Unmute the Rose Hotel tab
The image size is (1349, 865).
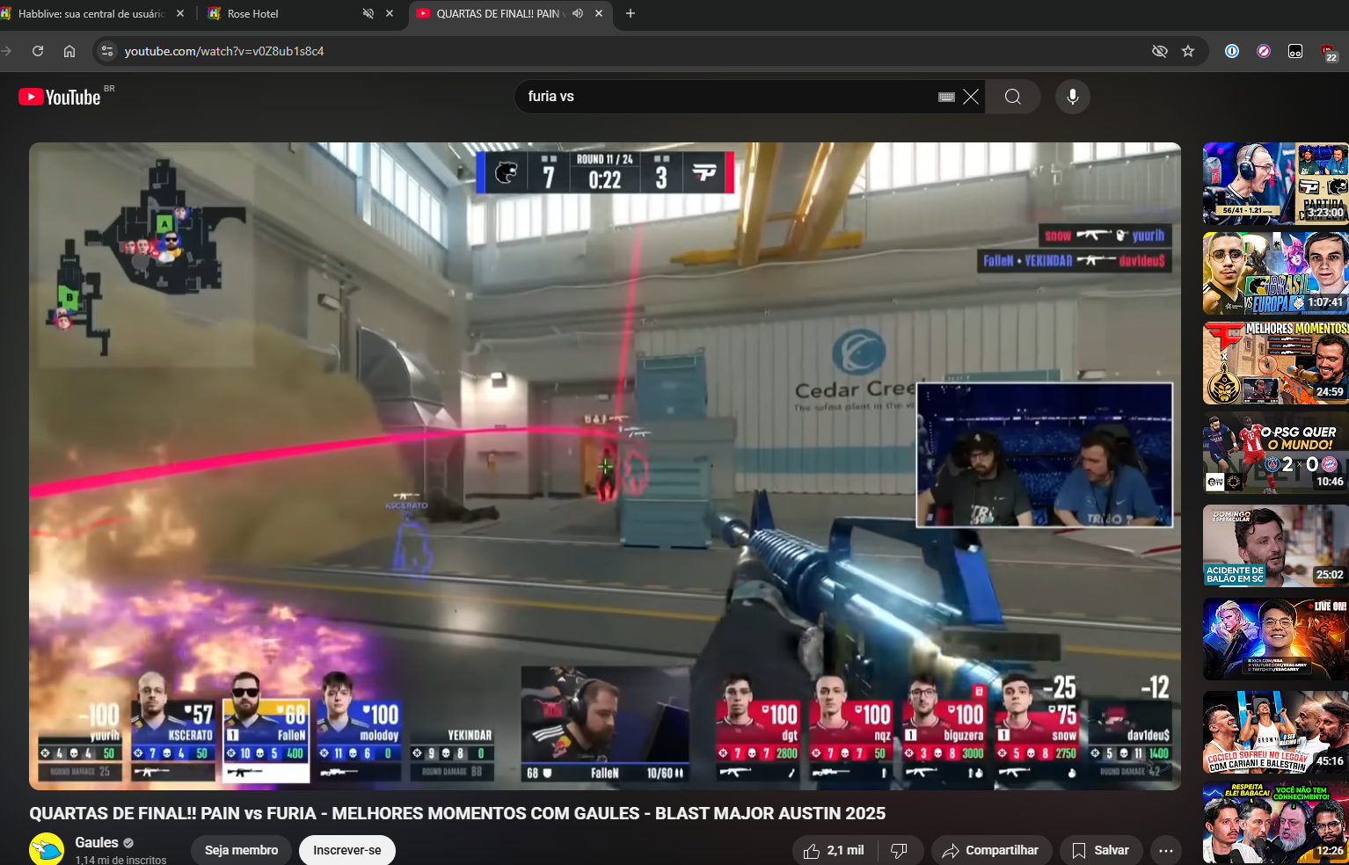point(368,13)
